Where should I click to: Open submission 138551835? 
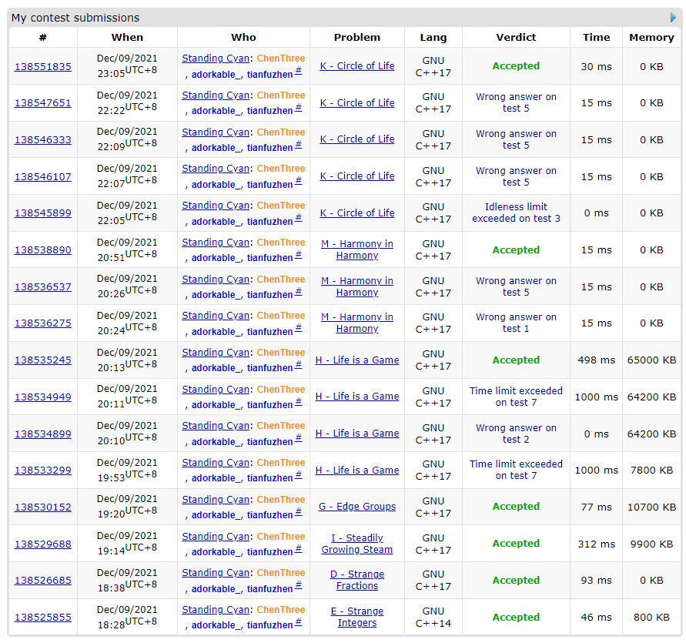point(43,67)
